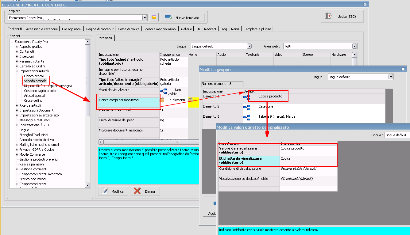This screenshot has width=410, height=235.
Task: Select Gestione taglie e colori tree item
Action: 41,91
